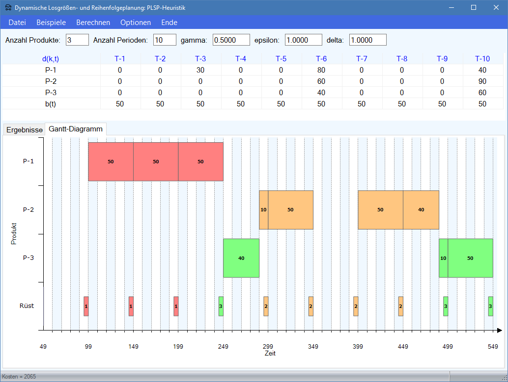The width and height of the screenshot is (508, 382).
Task: Select the Ende menu item
Action: coord(169,23)
